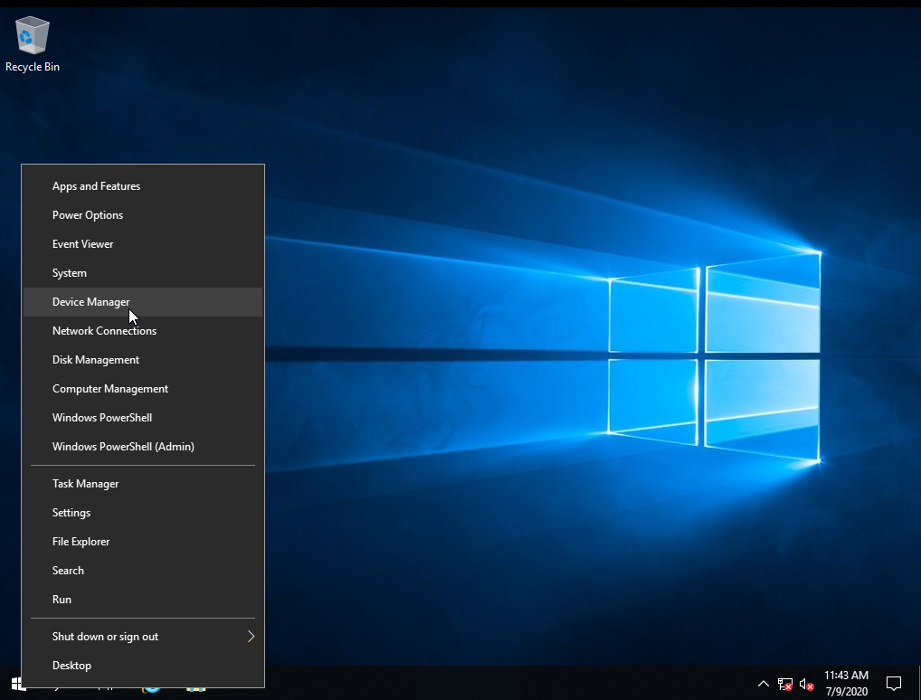The width and height of the screenshot is (921, 700).
Task: Choose Desktop at the menu bottom
Action: point(143,666)
